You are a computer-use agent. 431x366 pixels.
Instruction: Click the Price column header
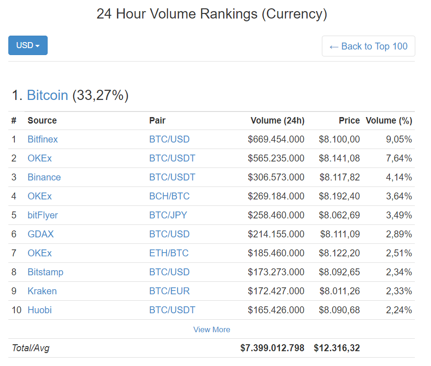point(349,120)
